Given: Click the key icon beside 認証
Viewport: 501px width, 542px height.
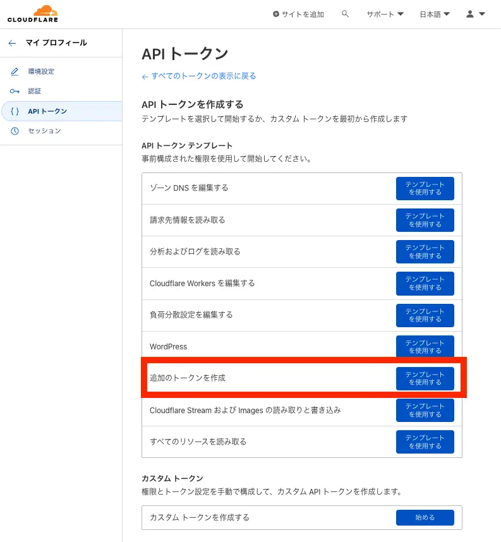Looking at the screenshot, I should [x=14, y=90].
